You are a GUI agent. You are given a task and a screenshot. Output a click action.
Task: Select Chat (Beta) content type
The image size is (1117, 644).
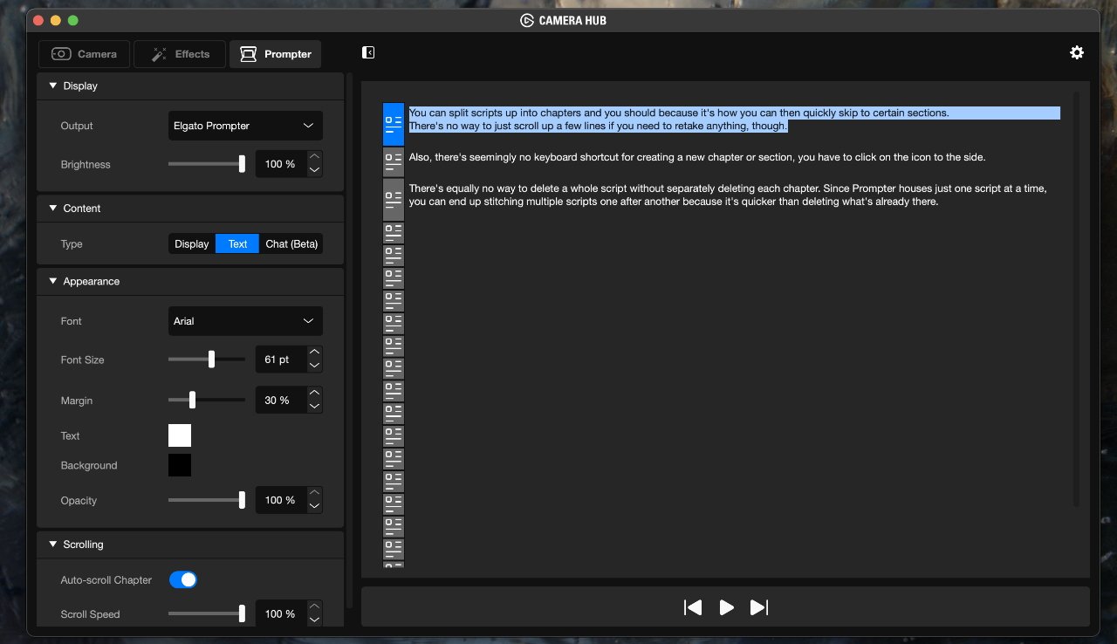[x=291, y=244]
